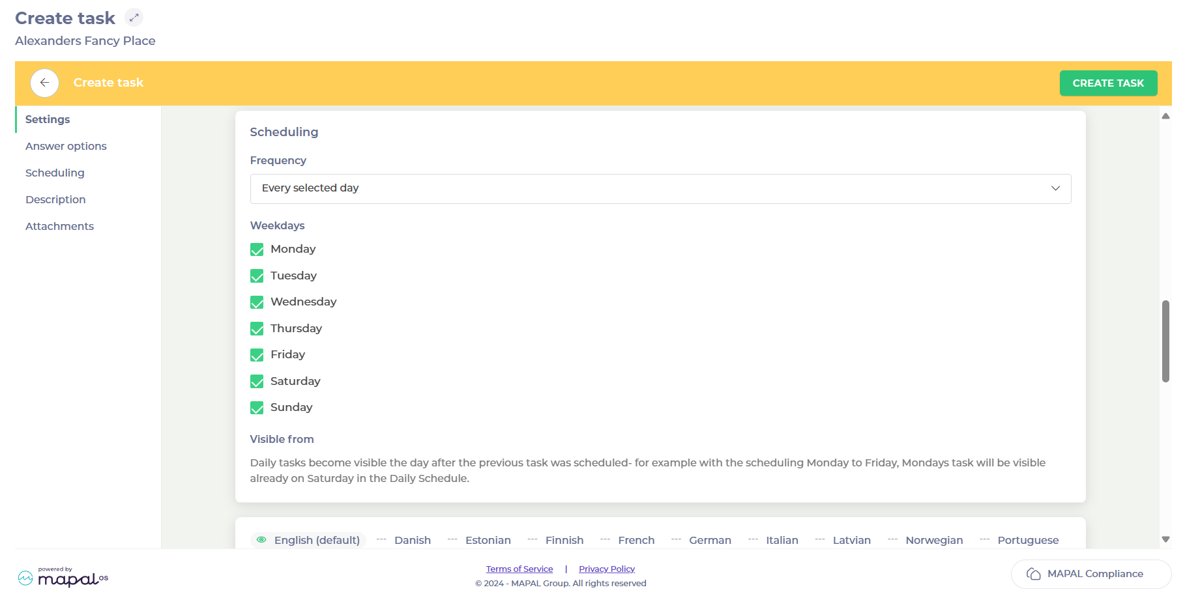Switch to the English (default) language tab
The height and width of the screenshot is (596, 1185).
coord(308,540)
